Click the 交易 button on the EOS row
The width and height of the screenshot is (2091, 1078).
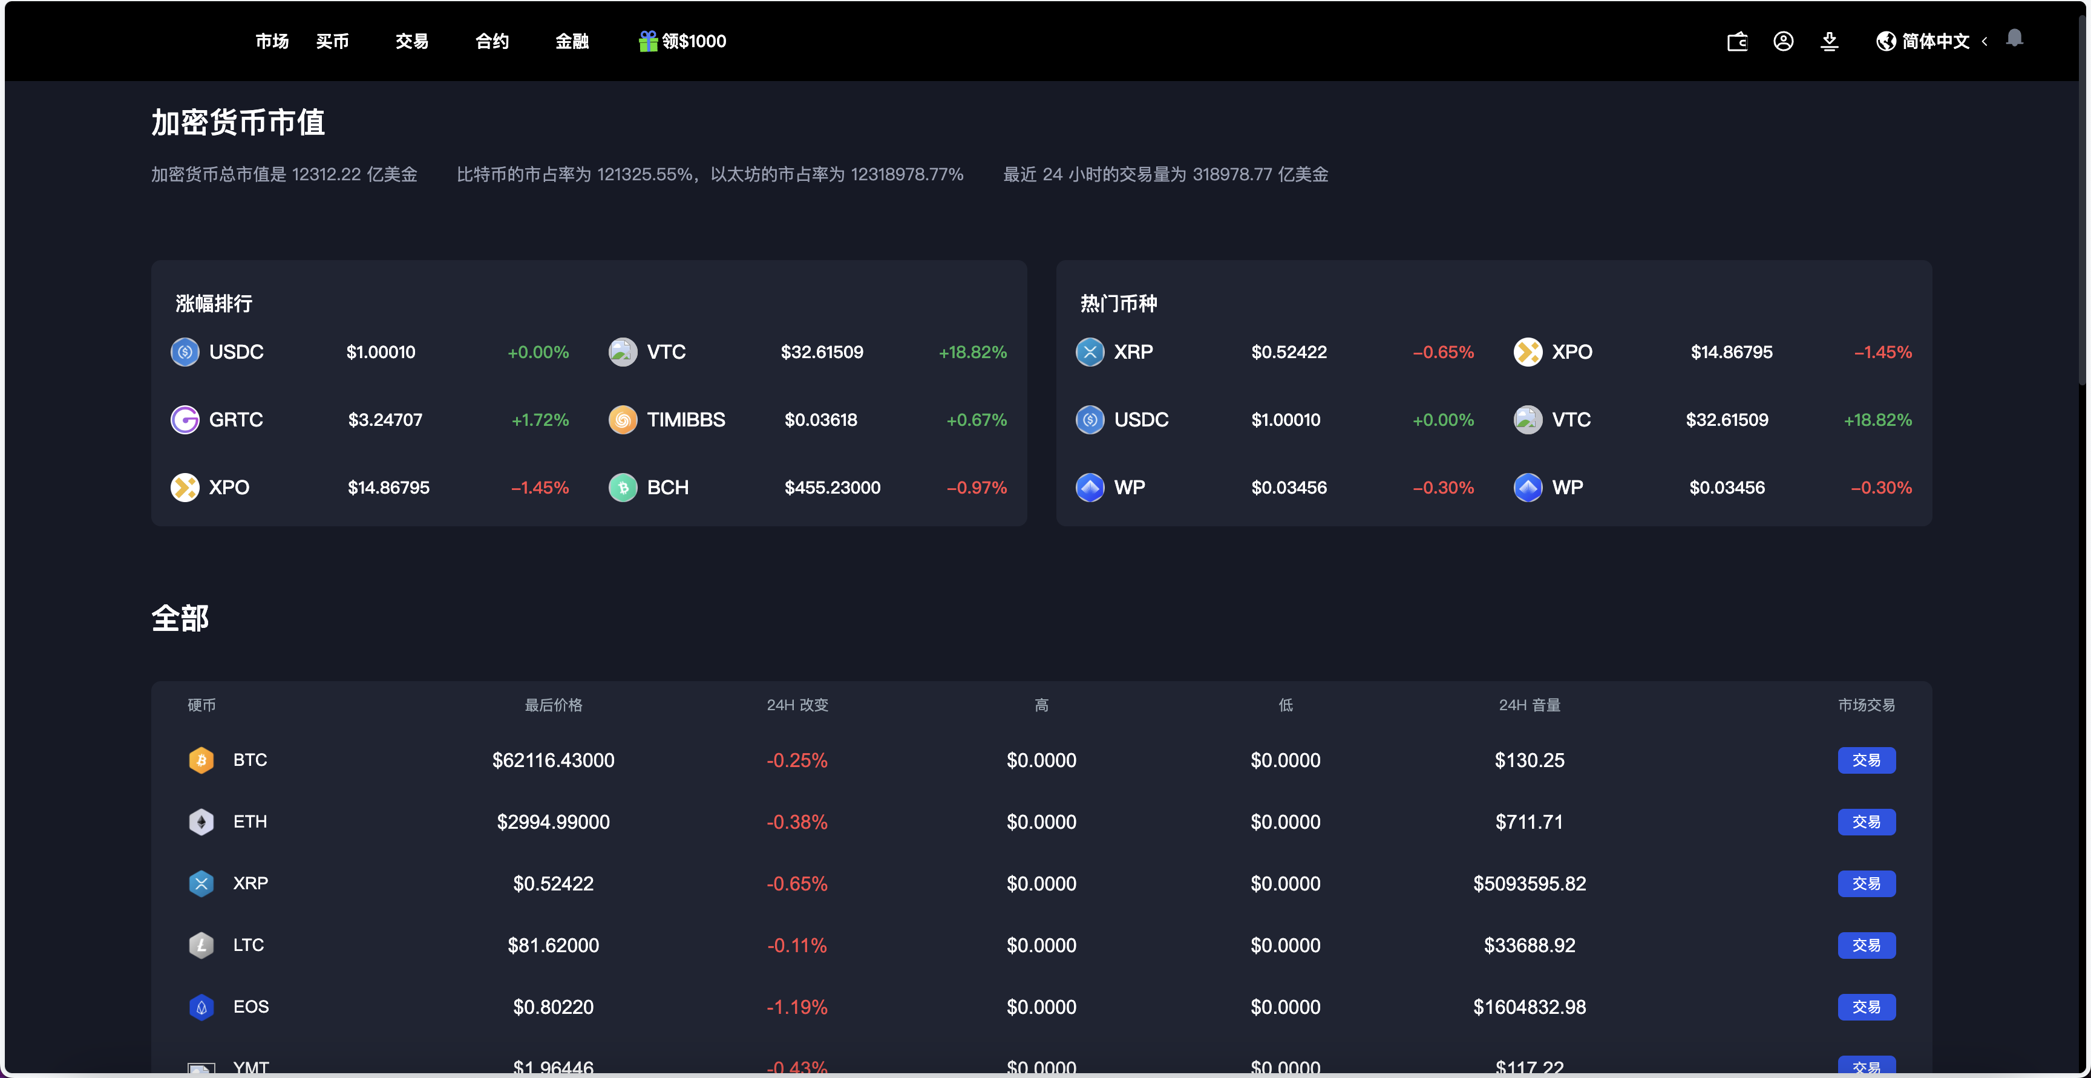tap(1866, 1007)
